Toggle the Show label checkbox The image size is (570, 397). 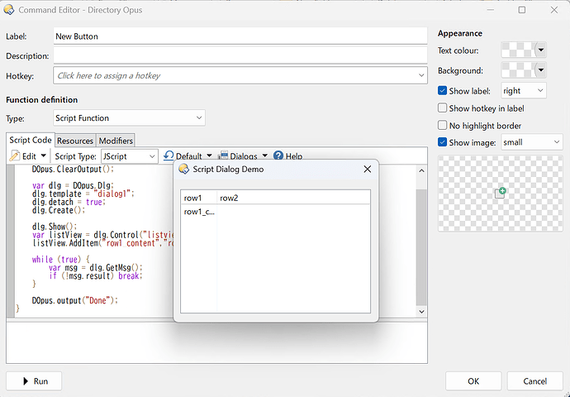click(442, 91)
